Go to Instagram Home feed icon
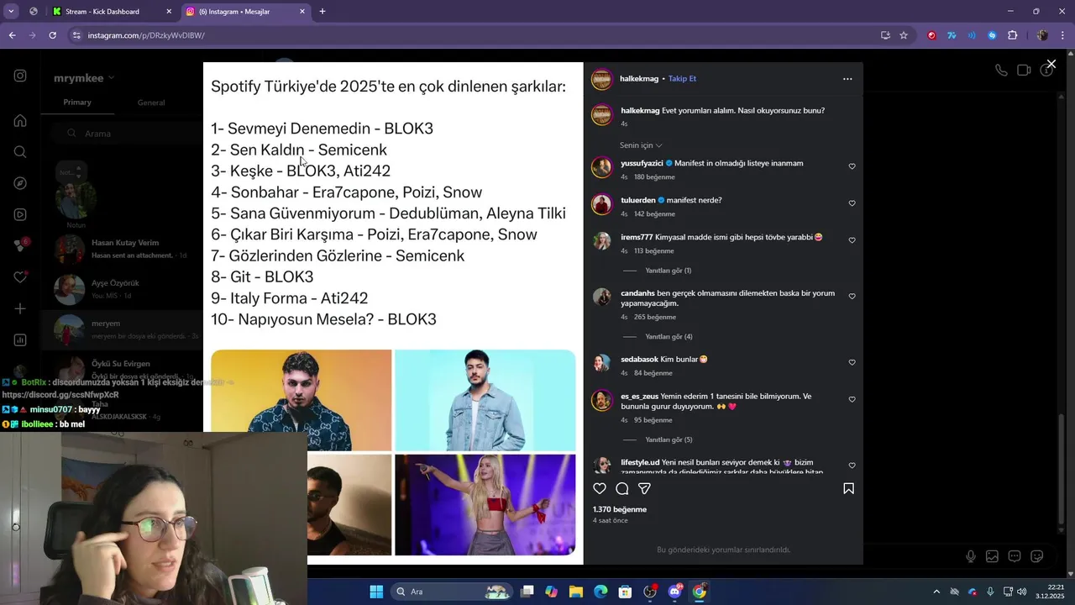This screenshot has height=605, width=1075. 20,120
